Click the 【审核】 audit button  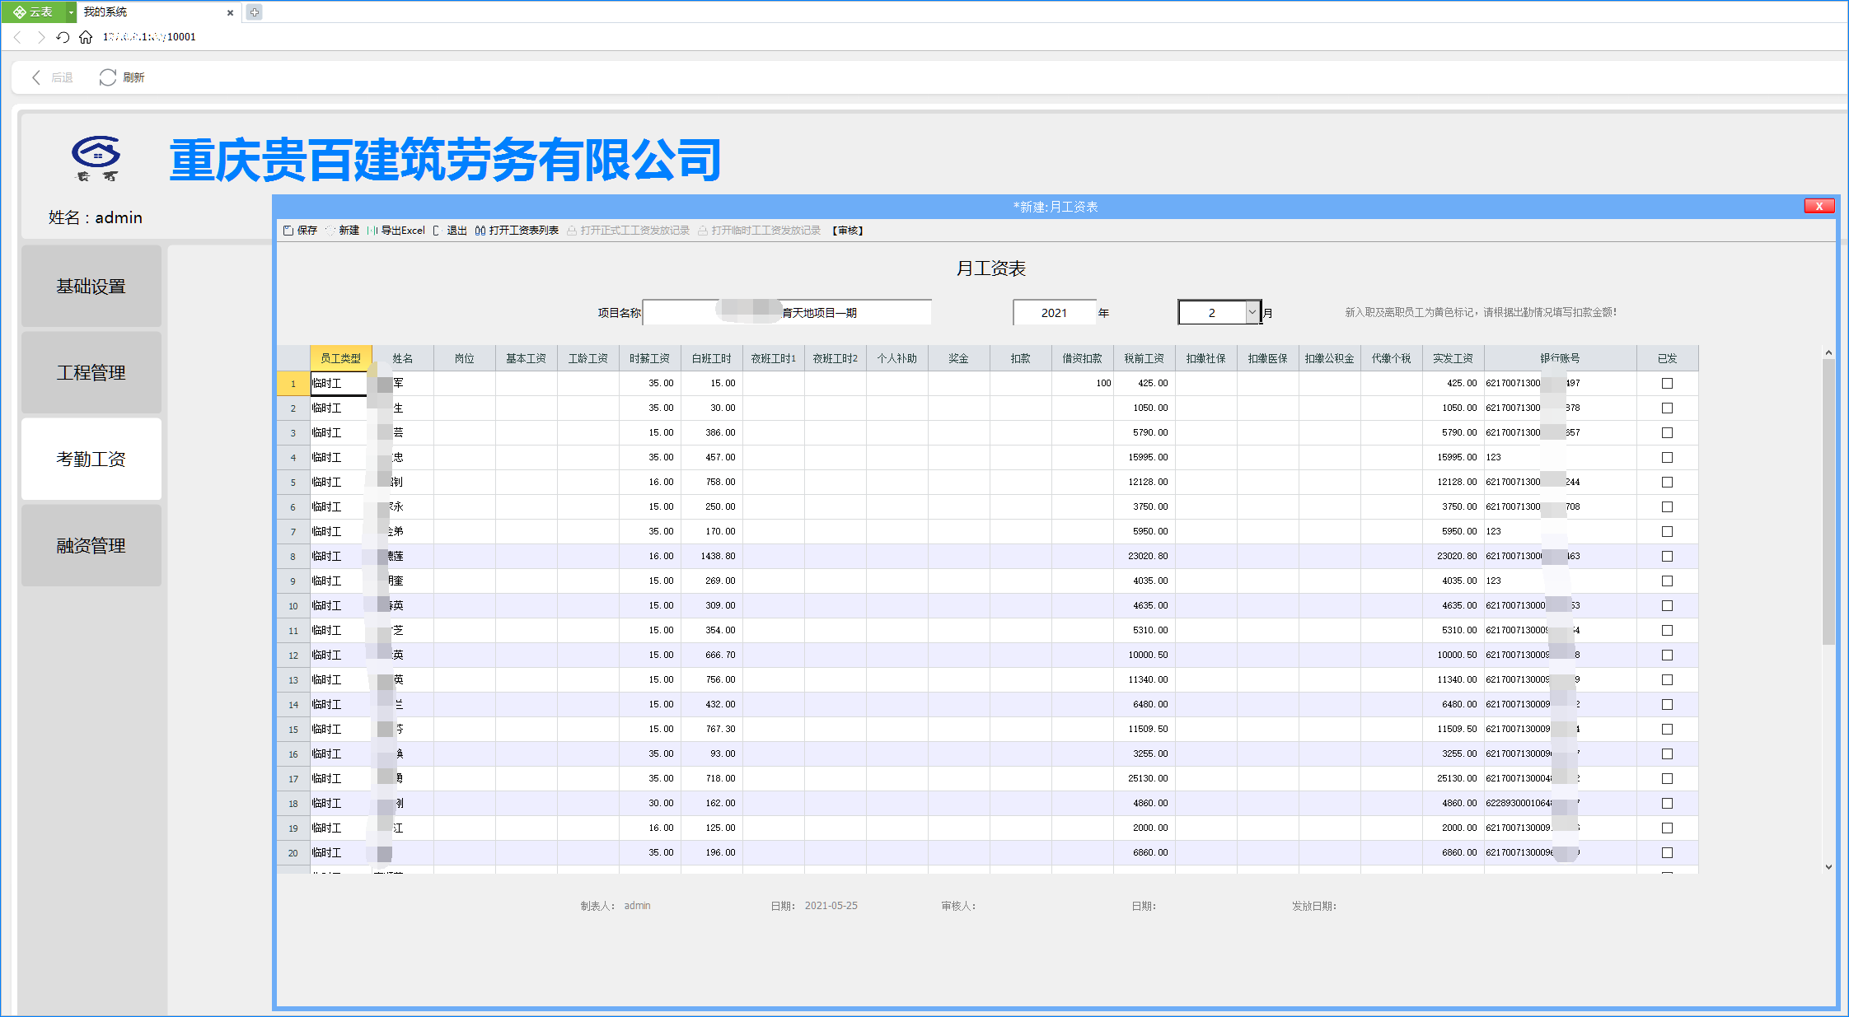tap(848, 231)
